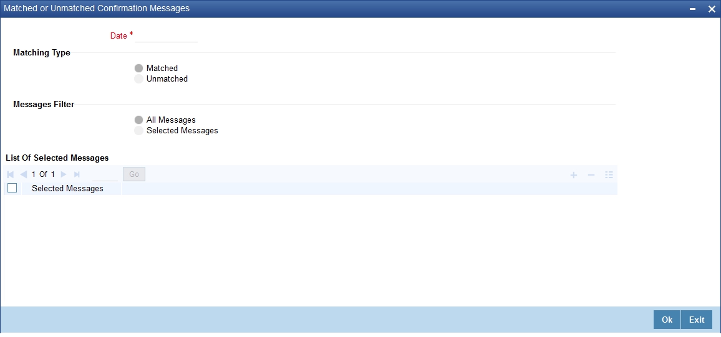
Task: Go to last page of messages list
Action: tap(77, 174)
